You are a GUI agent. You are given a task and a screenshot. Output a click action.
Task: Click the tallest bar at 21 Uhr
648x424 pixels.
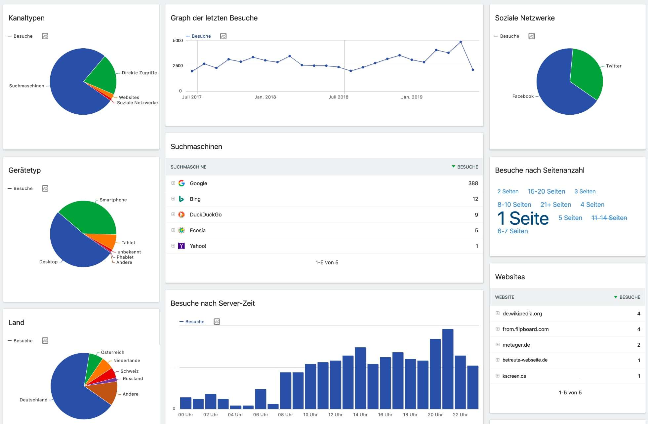pos(448,369)
